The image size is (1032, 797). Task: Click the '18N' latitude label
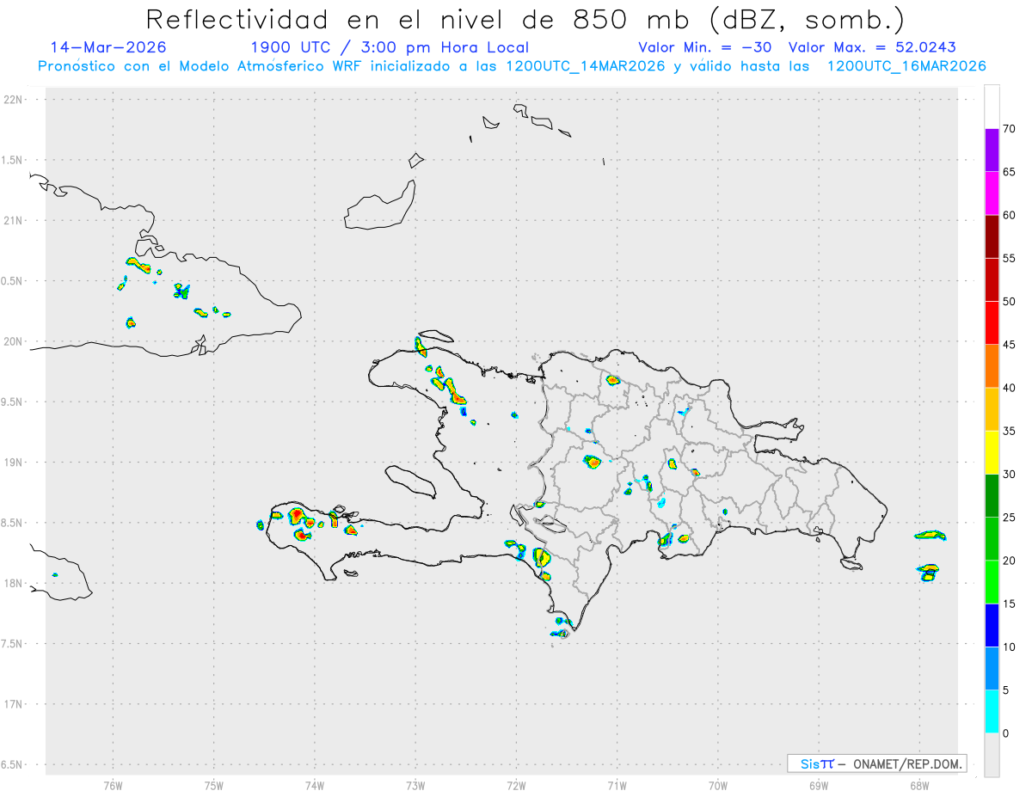15,583
